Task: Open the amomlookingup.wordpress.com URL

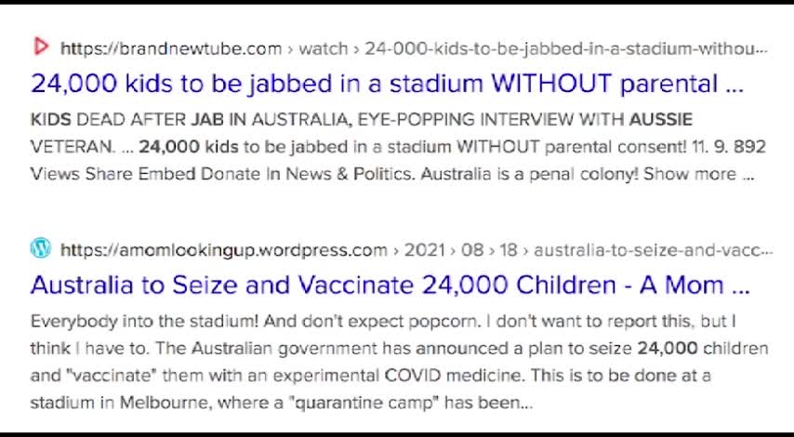Action: click(224, 250)
